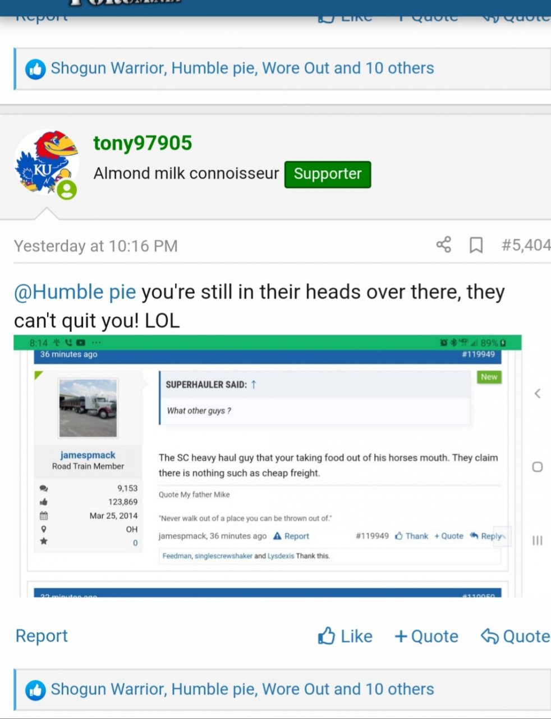Show the "and 10 others" likes list in the lower bar
This screenshot has width=551, height=719.
point(384,689)
